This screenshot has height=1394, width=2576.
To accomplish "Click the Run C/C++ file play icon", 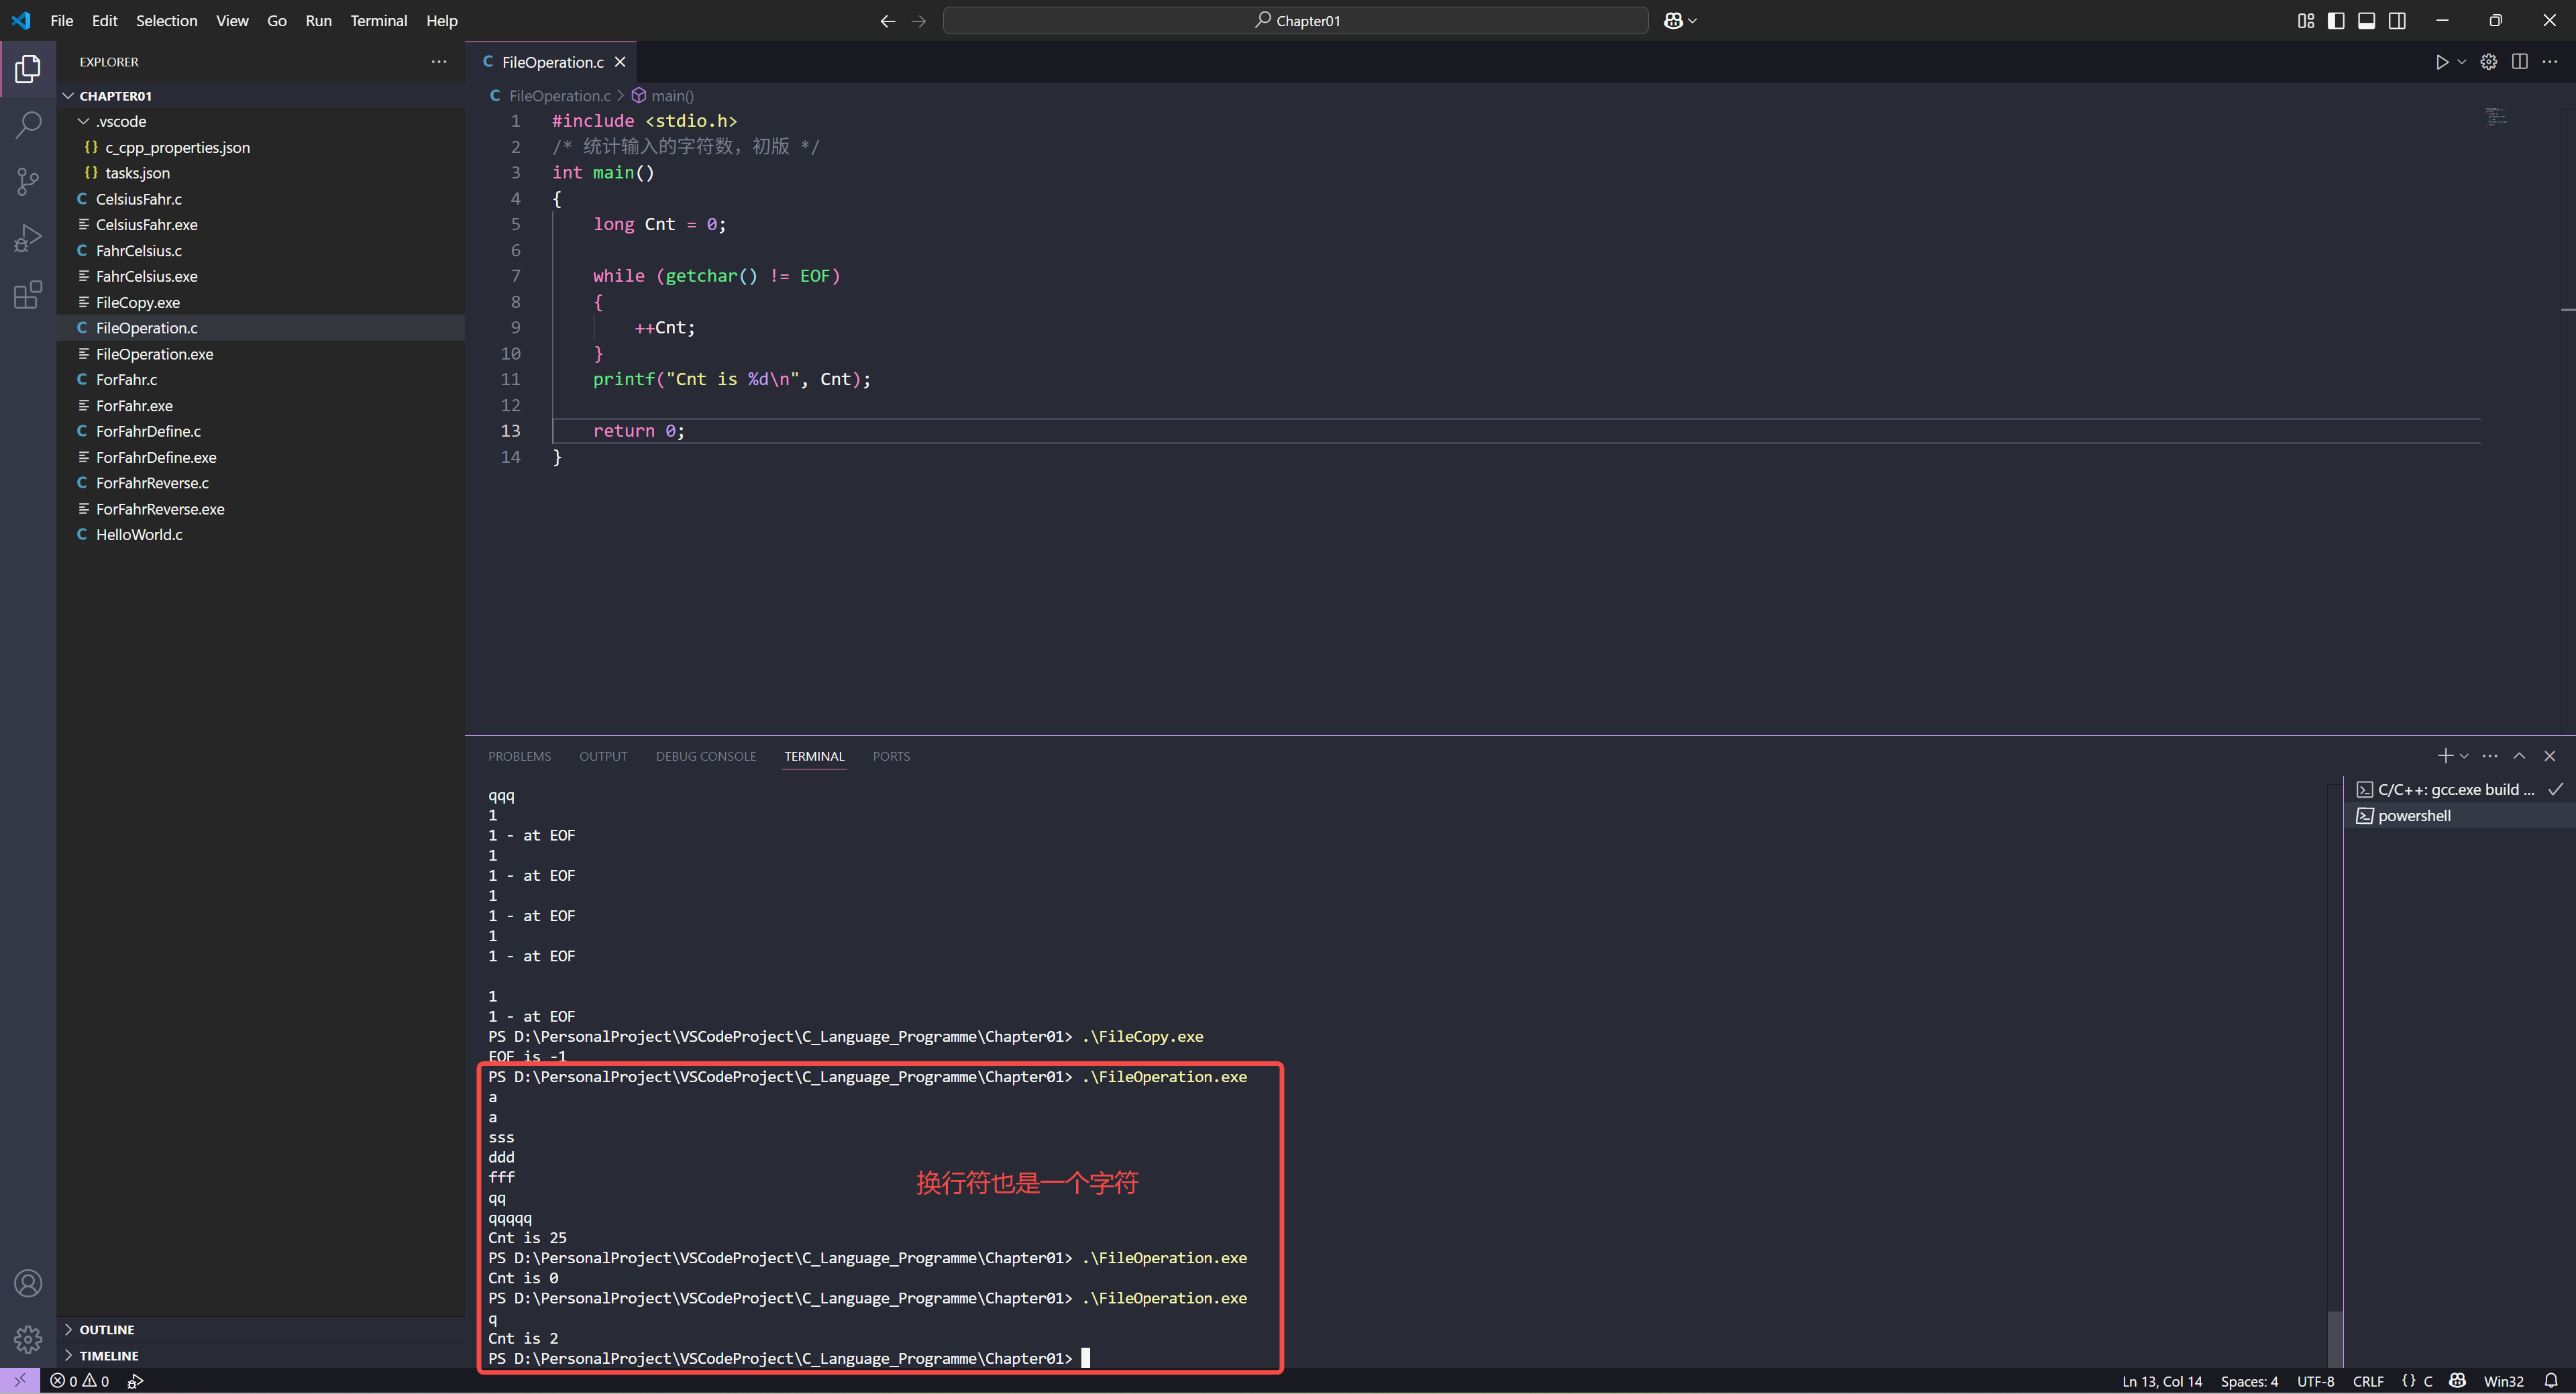I will [x=2441, y=62].
